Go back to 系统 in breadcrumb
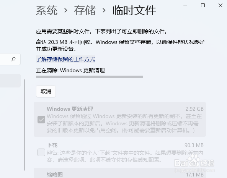 coord(47,11)
